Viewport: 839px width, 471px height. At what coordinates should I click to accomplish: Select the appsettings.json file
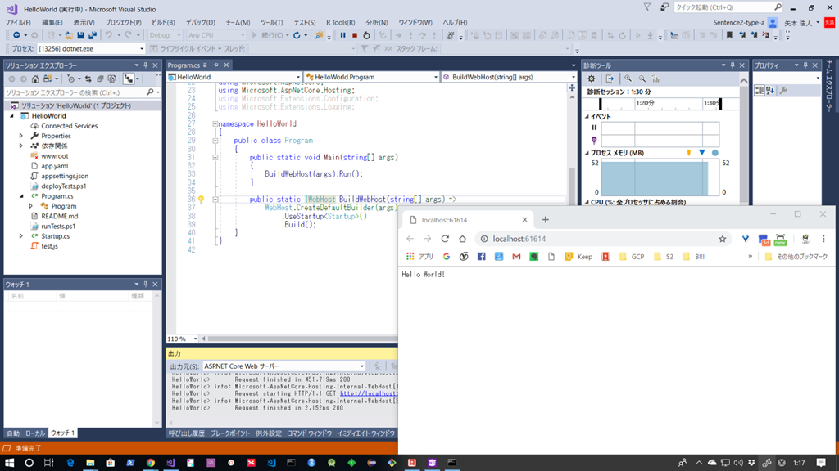(65, 176)
